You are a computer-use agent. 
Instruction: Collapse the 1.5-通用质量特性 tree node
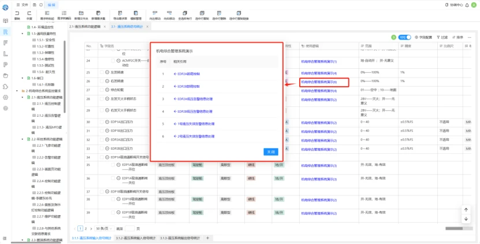pyautogui.click(x=23, y=34)
